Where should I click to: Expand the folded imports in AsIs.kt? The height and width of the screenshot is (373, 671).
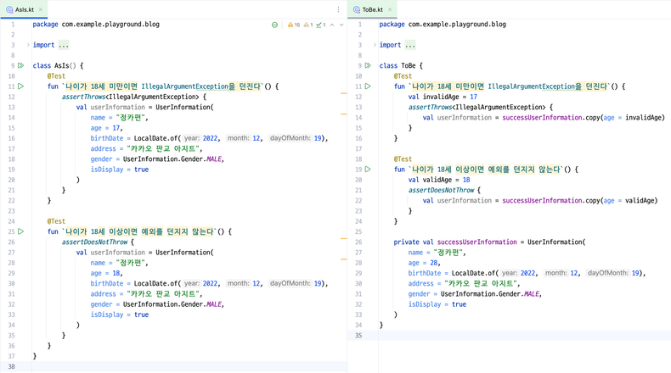coord(28,45)
